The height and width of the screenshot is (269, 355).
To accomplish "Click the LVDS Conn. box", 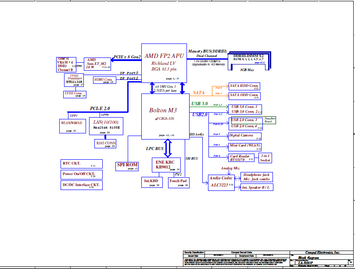I will point(75,94).
